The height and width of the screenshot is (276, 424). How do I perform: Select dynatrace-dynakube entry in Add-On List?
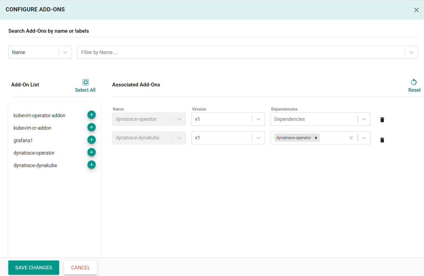(35, 165)
